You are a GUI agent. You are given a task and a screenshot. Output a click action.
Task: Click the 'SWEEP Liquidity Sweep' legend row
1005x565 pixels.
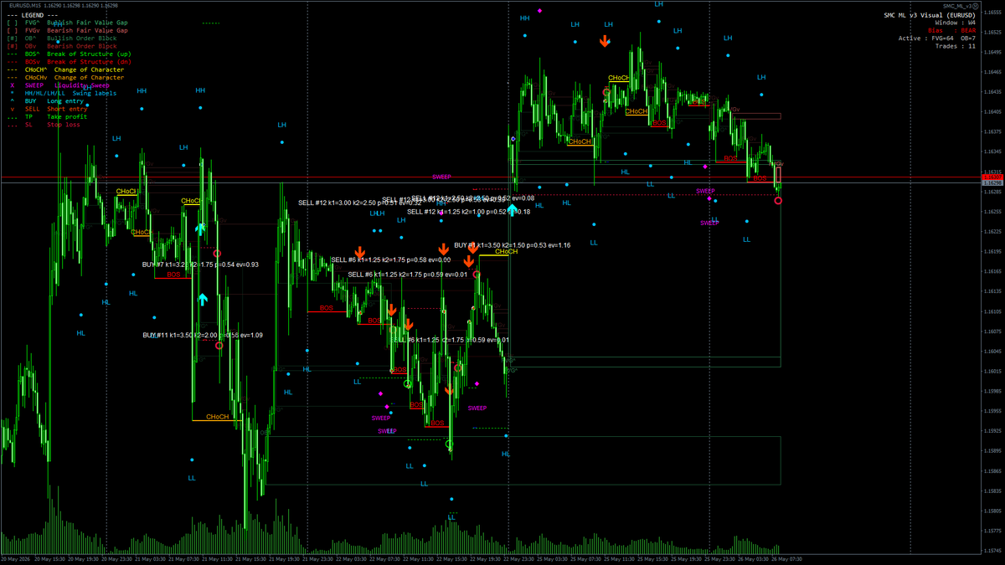click(60, 85)
